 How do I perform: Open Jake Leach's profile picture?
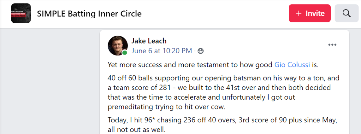point(118,46)
